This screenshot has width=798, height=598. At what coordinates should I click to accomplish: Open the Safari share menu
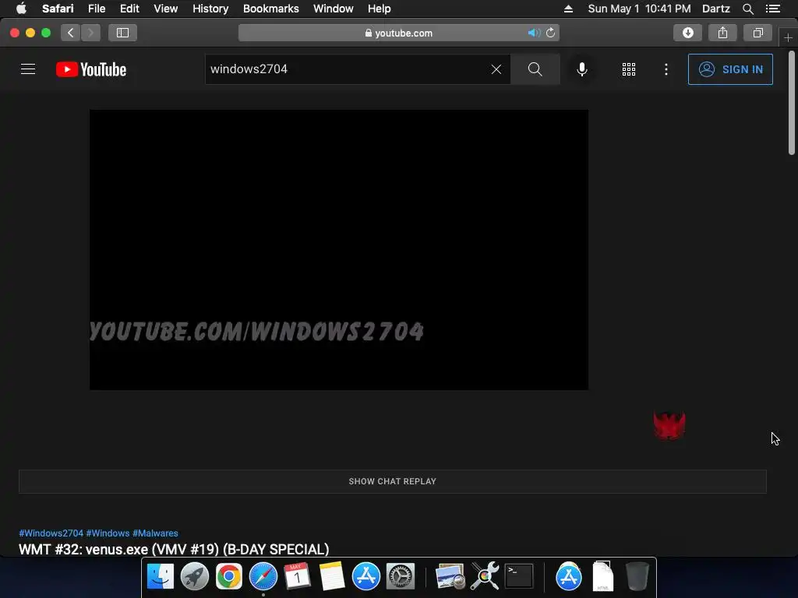point(722,33)
